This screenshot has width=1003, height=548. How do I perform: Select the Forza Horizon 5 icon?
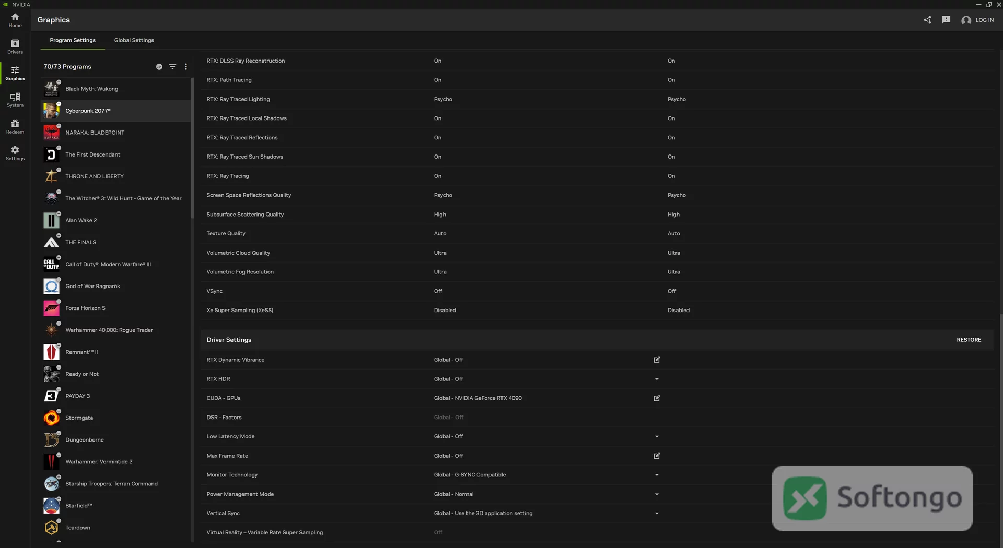point(51,308)
